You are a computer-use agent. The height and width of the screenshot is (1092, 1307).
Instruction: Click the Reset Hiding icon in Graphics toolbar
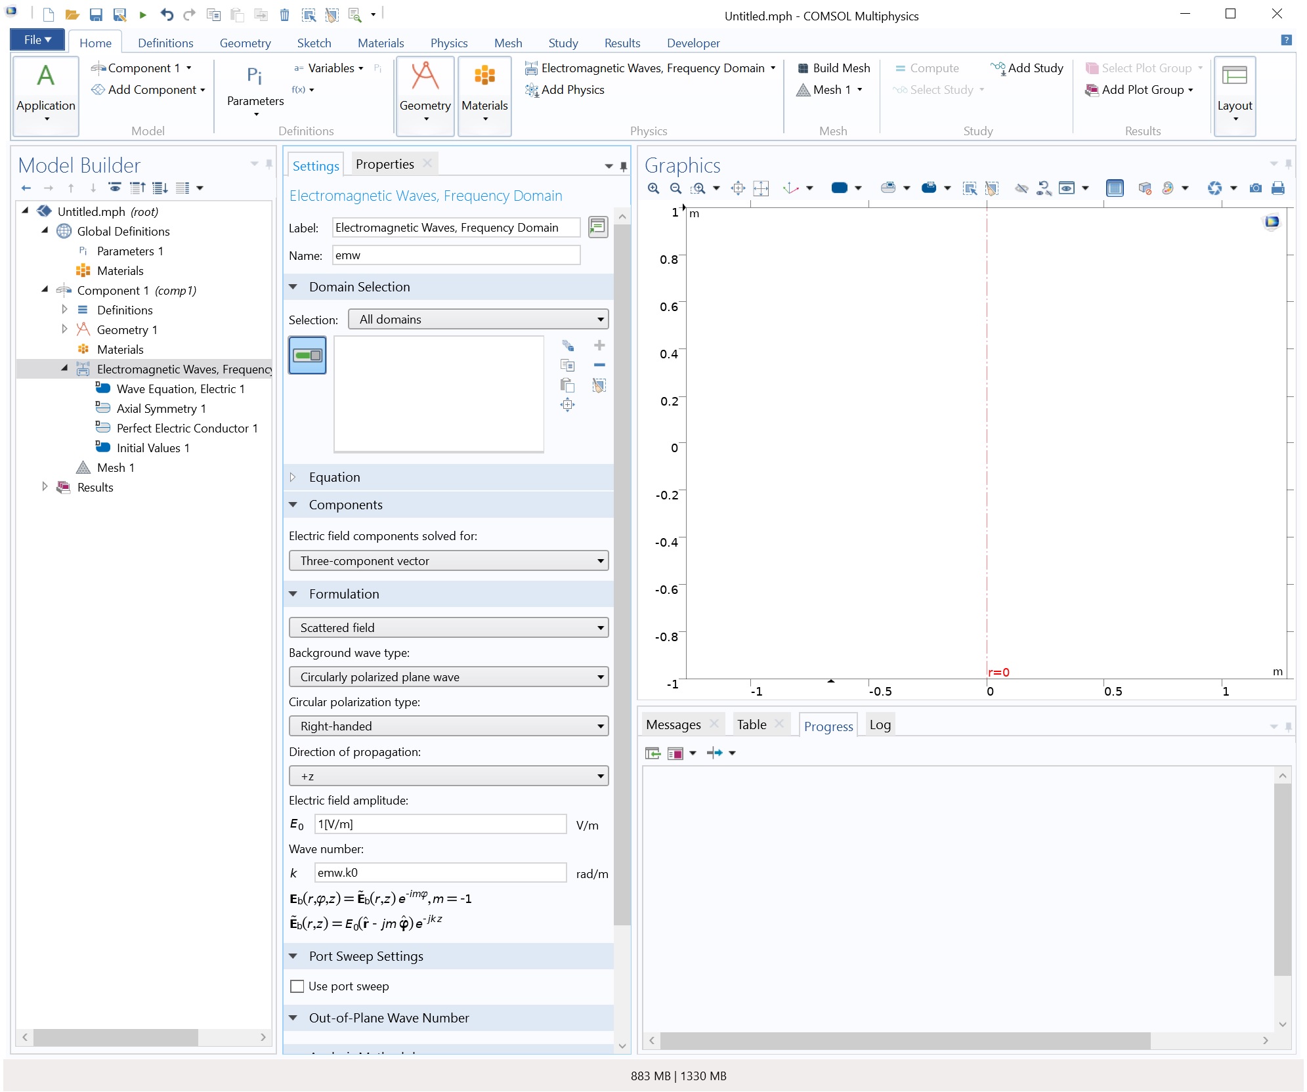click(x=1043, y=188)
